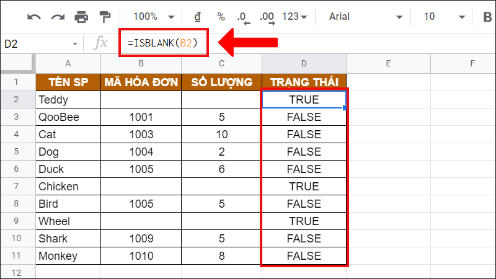Format as currency with đ icon

click(x=198, y=17)
